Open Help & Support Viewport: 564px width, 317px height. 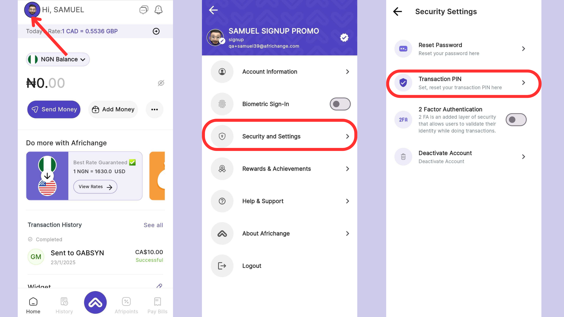tap(279, 201)
